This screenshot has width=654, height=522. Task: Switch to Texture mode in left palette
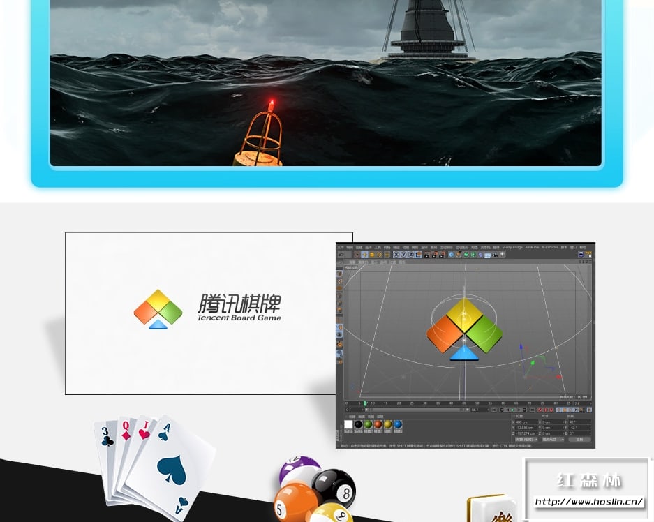[339, 281]
